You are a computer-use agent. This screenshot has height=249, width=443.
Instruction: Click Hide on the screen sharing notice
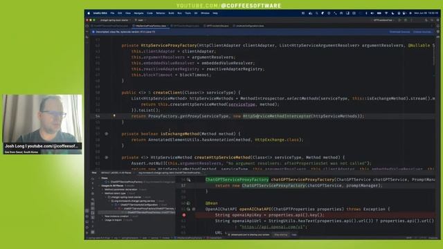point(294,234)
